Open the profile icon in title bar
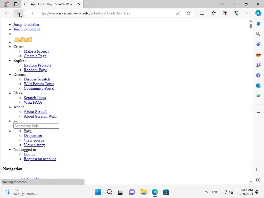264x198 pixels. tap(6, 4)
